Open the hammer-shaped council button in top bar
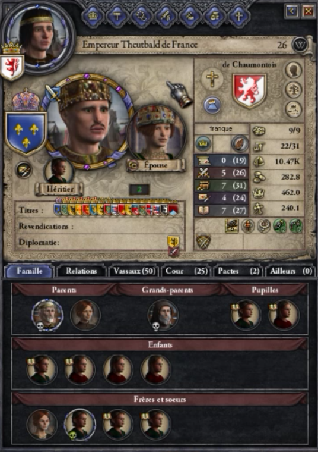The image size is (318, 452). click(116, 16)
